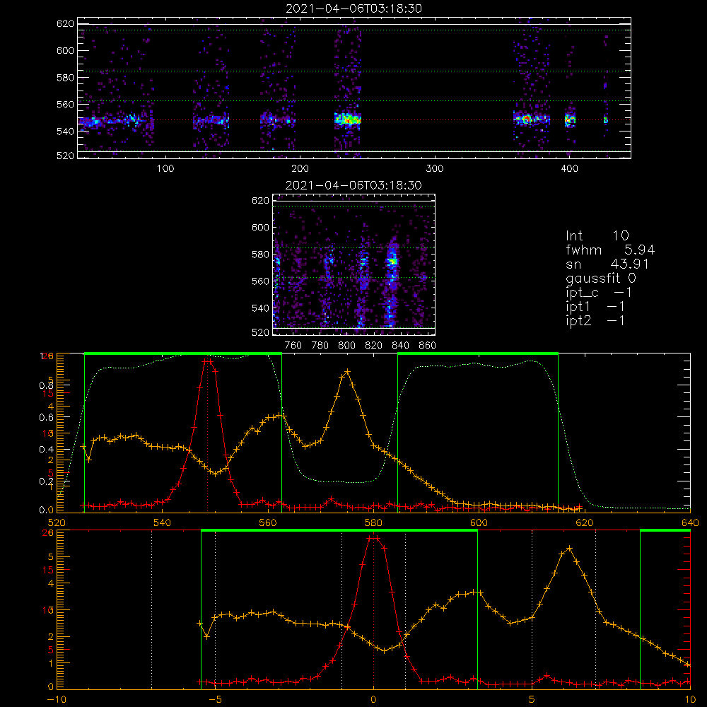Viewport: 707px width, 707px height.
Task: Click y-axis label 0.8 on the profile plot
Action: [46, 385]
